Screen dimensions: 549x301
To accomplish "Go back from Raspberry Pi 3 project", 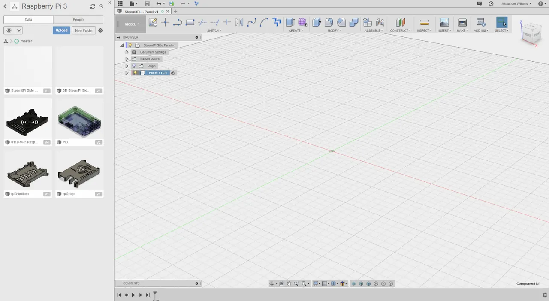I will click(x=5, y=6).
